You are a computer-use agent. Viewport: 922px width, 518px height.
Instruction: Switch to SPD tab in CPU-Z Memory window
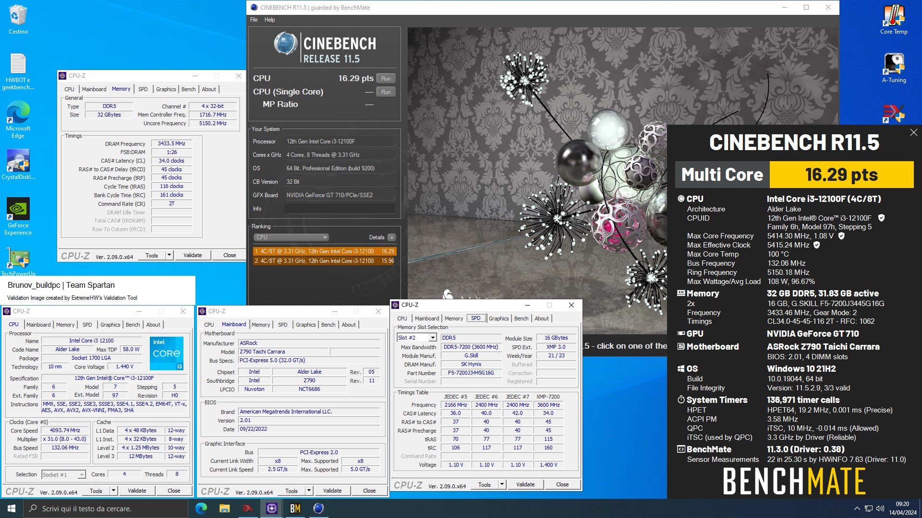click(143, 89)
